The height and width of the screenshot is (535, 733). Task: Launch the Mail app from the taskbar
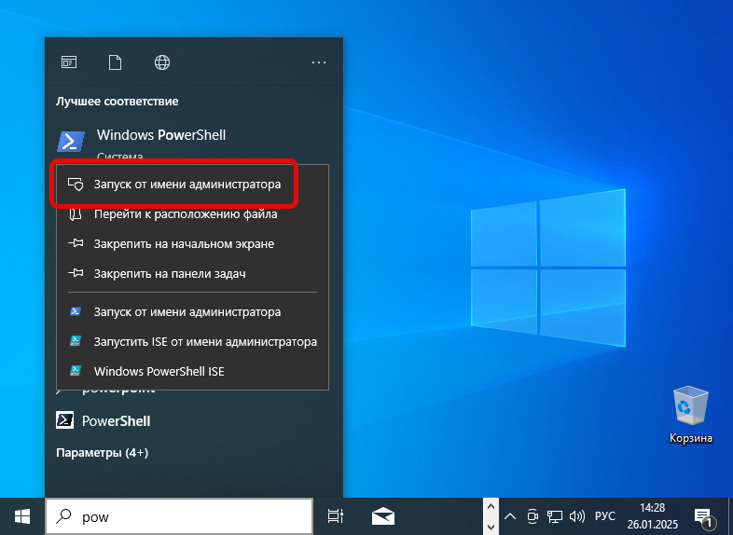382,516
